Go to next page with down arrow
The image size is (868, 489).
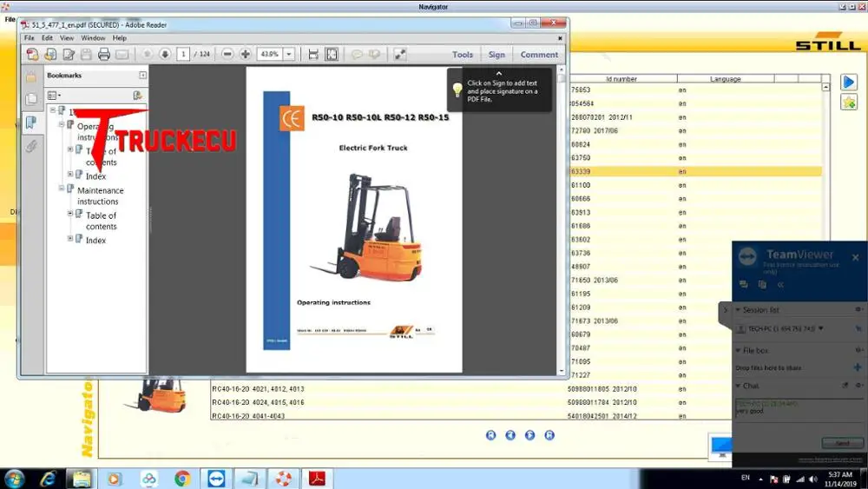tap(165, 54)
